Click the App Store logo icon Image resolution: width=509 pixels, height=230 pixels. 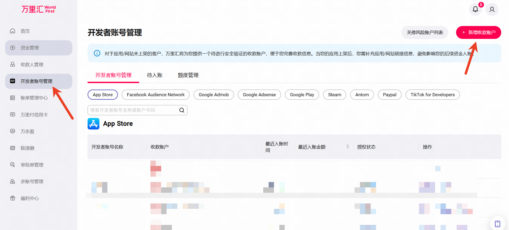(93, 124)
